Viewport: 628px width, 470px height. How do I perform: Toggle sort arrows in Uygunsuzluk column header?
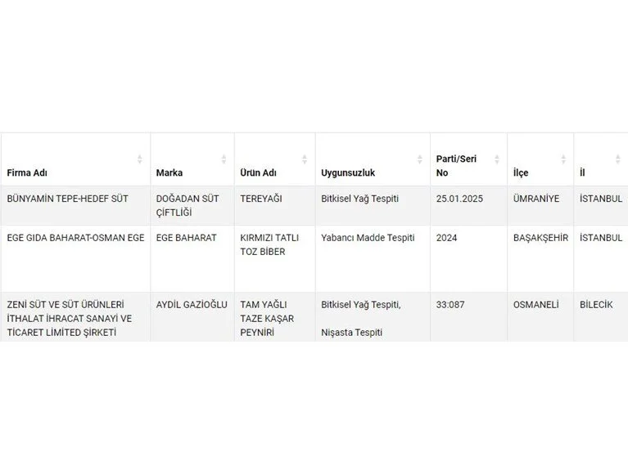click(x=419, y=159)
